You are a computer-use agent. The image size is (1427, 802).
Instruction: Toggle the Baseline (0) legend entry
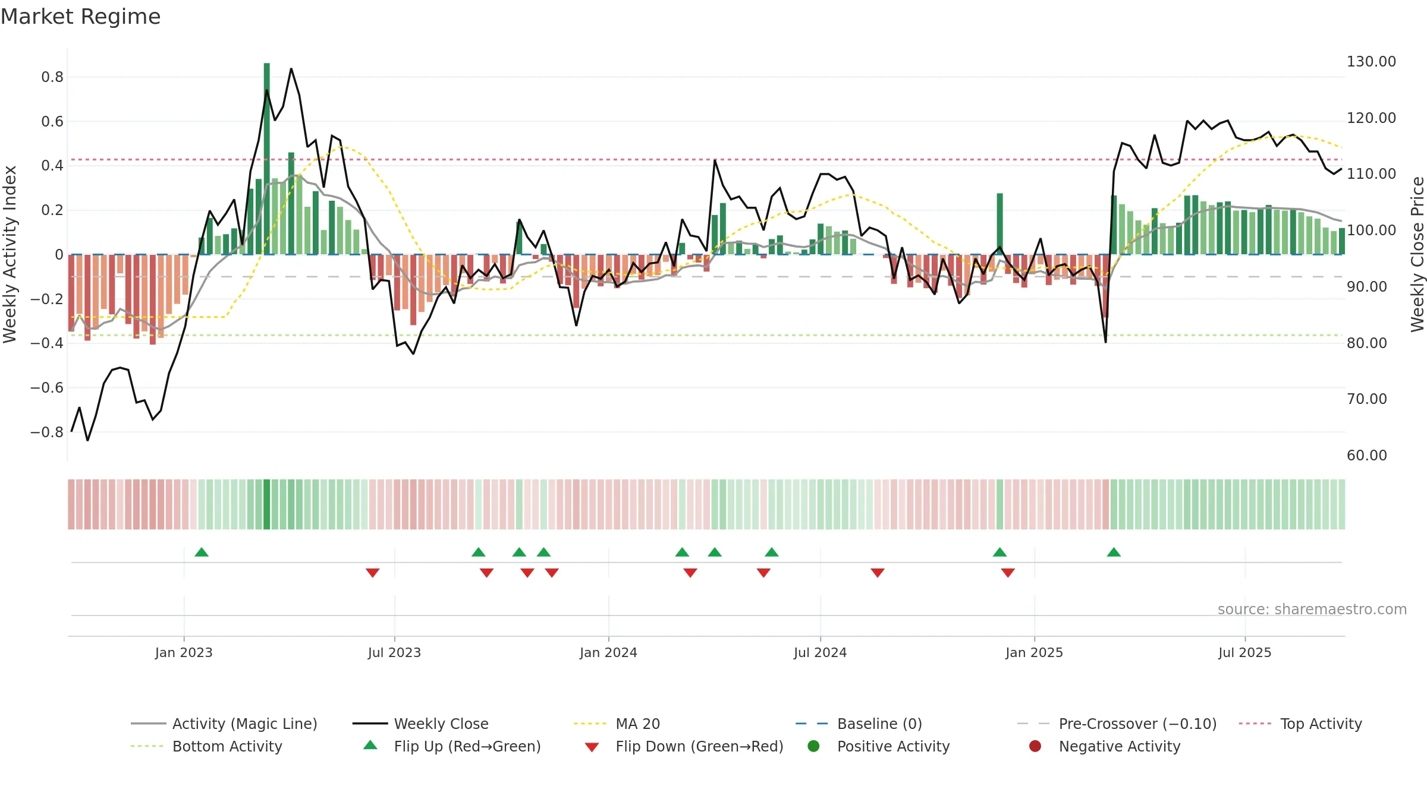tap(859, 724)
